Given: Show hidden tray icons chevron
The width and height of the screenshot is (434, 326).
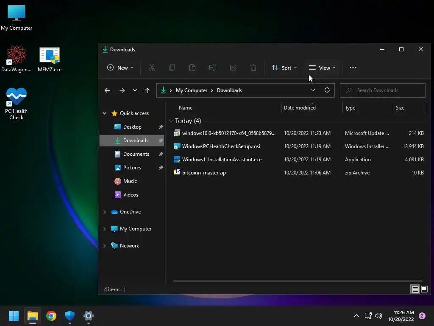Looking at the screenshot, I should [x=356, y=316].
